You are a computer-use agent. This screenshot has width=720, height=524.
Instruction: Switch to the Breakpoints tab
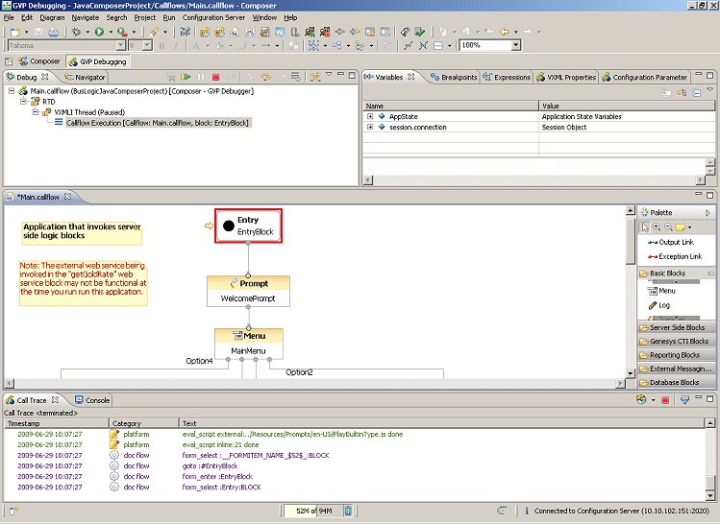[454, 77]
